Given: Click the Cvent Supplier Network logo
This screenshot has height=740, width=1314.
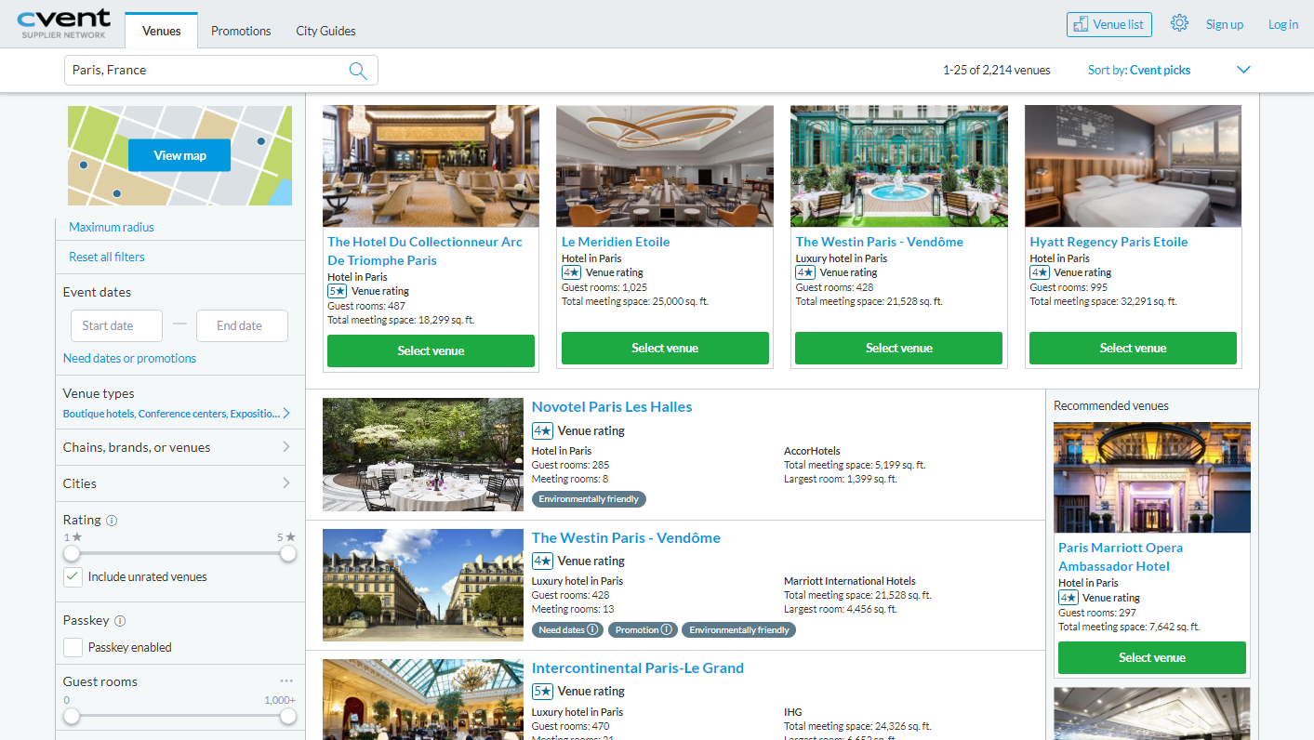Looking at the screenshot, I should (x=63, y=24).
